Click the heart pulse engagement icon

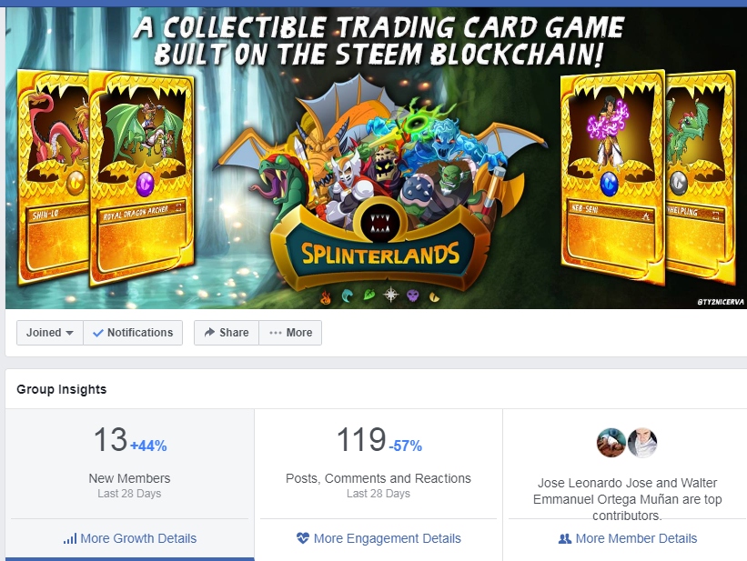pos(303,538)
